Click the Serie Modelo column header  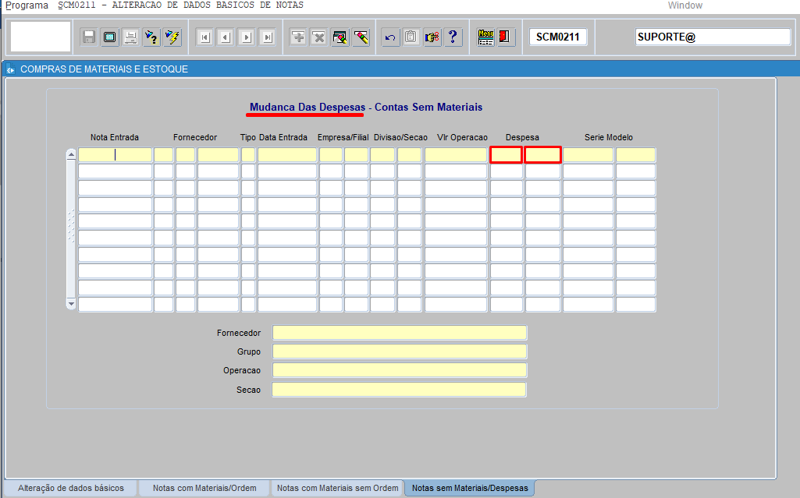pyautogui.click(x=609, y=137)
